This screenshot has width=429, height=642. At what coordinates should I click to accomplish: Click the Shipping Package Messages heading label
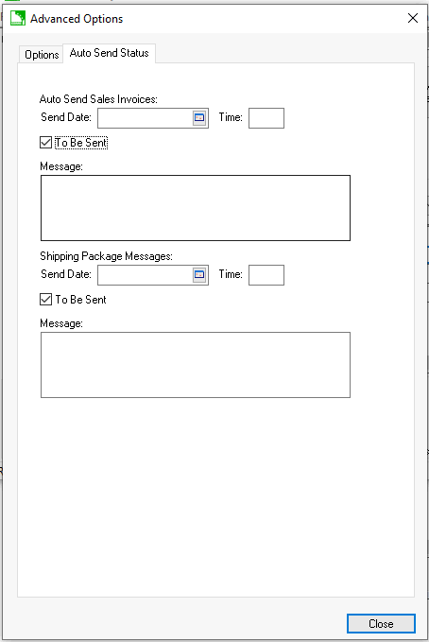106,256
